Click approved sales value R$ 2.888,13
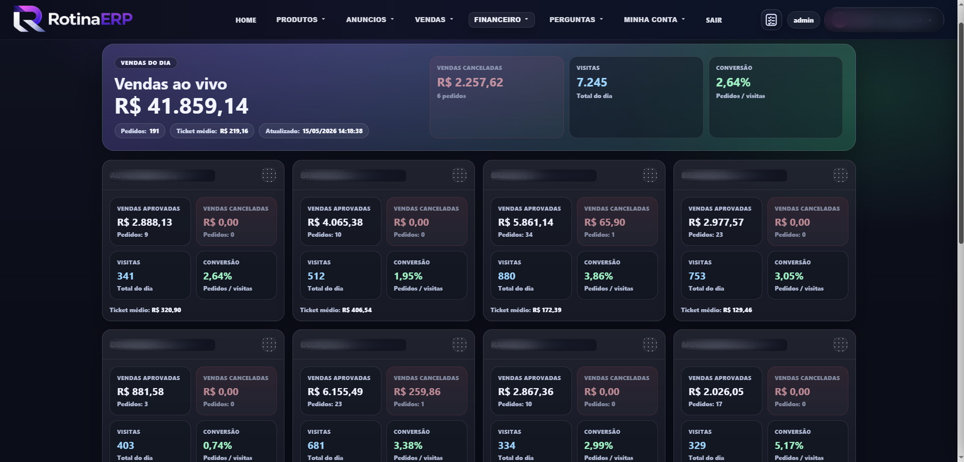Screen dimensions: 964x462 [145, 222]
